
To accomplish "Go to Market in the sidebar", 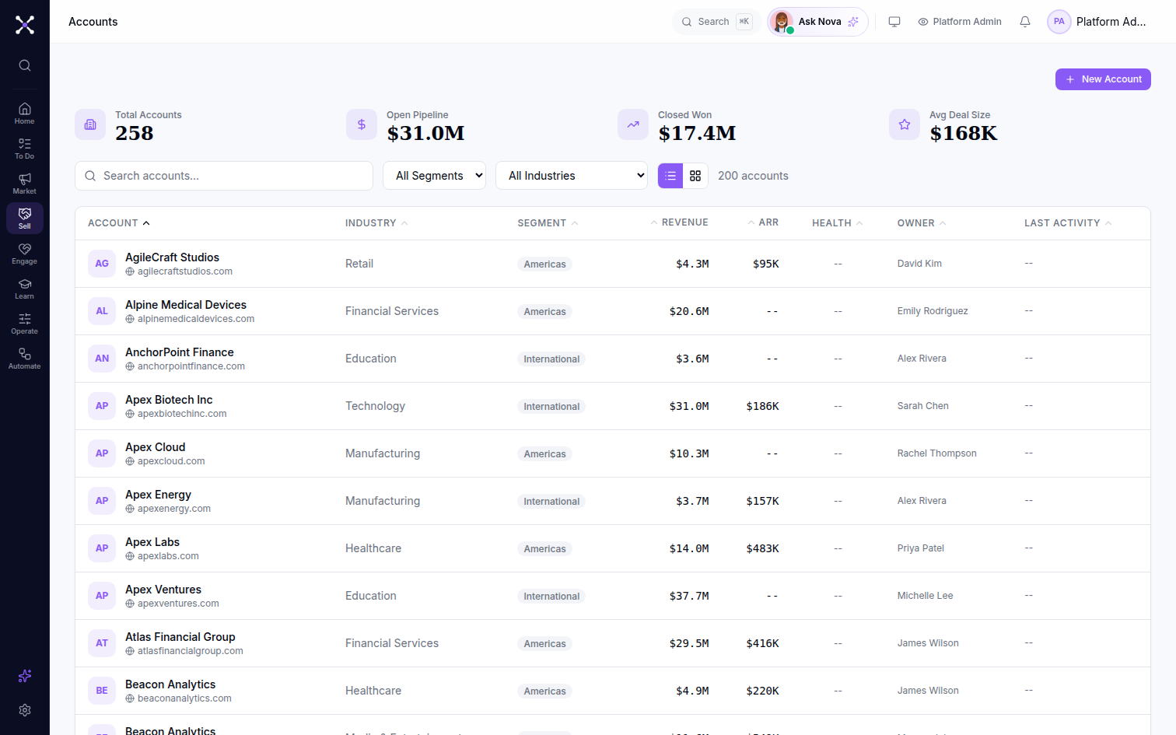I will click(25, 184).
